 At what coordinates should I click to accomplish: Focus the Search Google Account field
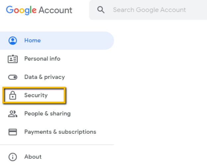click(149, 10)
